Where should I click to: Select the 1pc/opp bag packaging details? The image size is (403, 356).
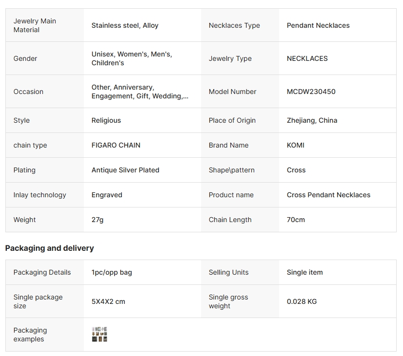tap(112, 272)
